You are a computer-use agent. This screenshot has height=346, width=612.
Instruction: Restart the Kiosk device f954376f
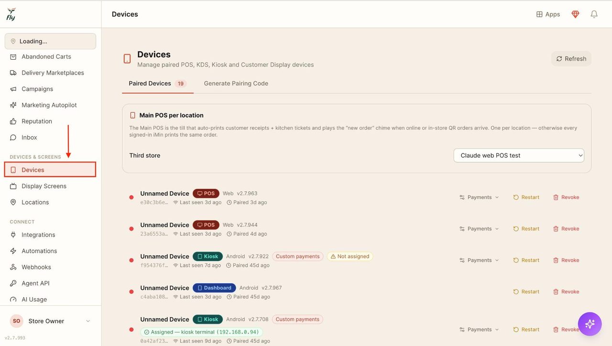coord(526,260)
